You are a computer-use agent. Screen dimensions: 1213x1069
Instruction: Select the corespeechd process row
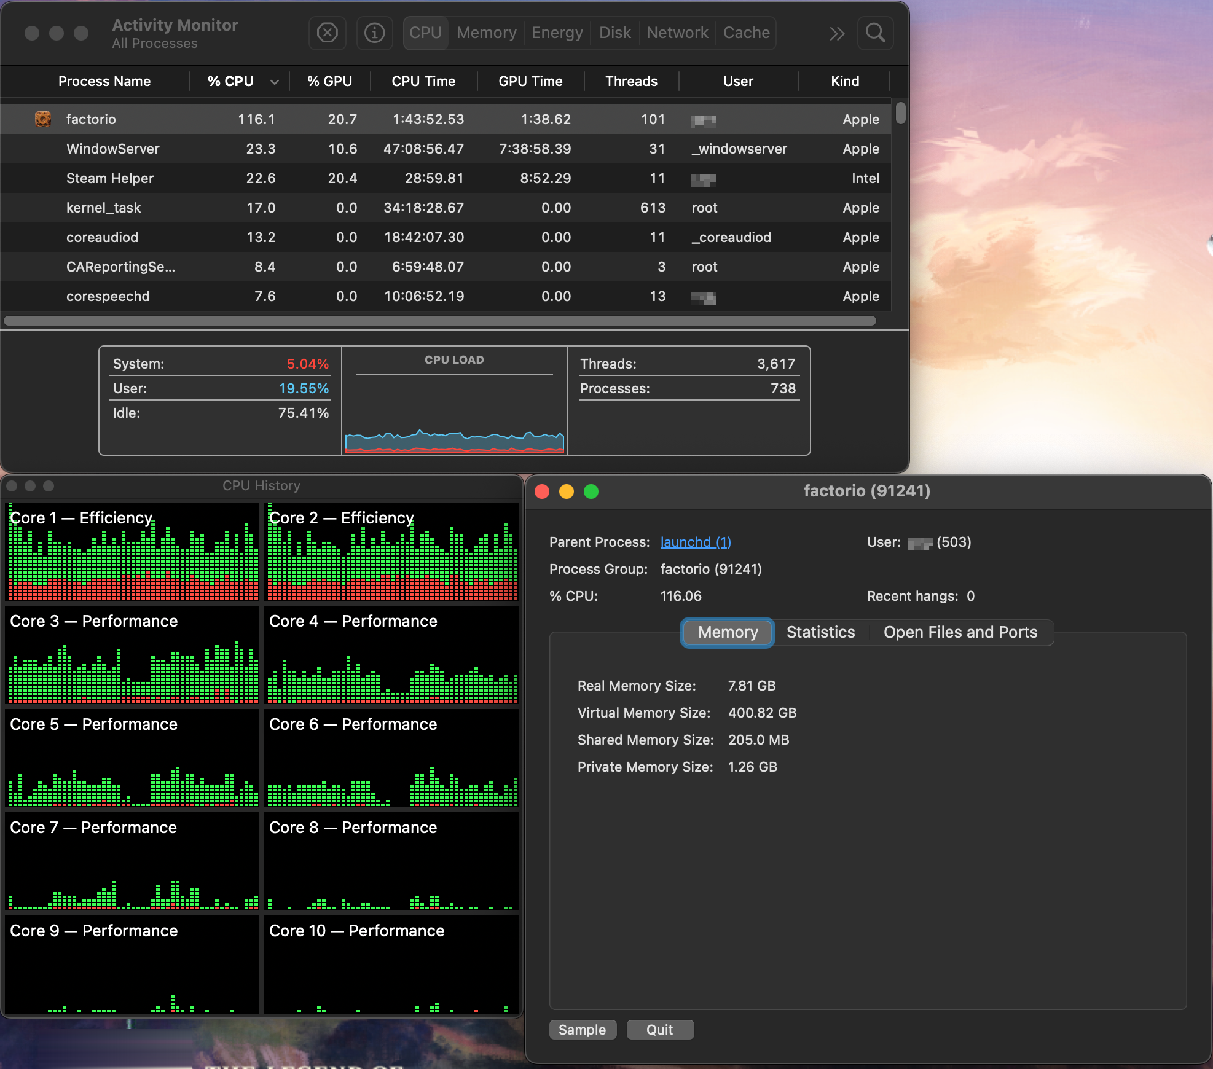[x=446, y=296]
